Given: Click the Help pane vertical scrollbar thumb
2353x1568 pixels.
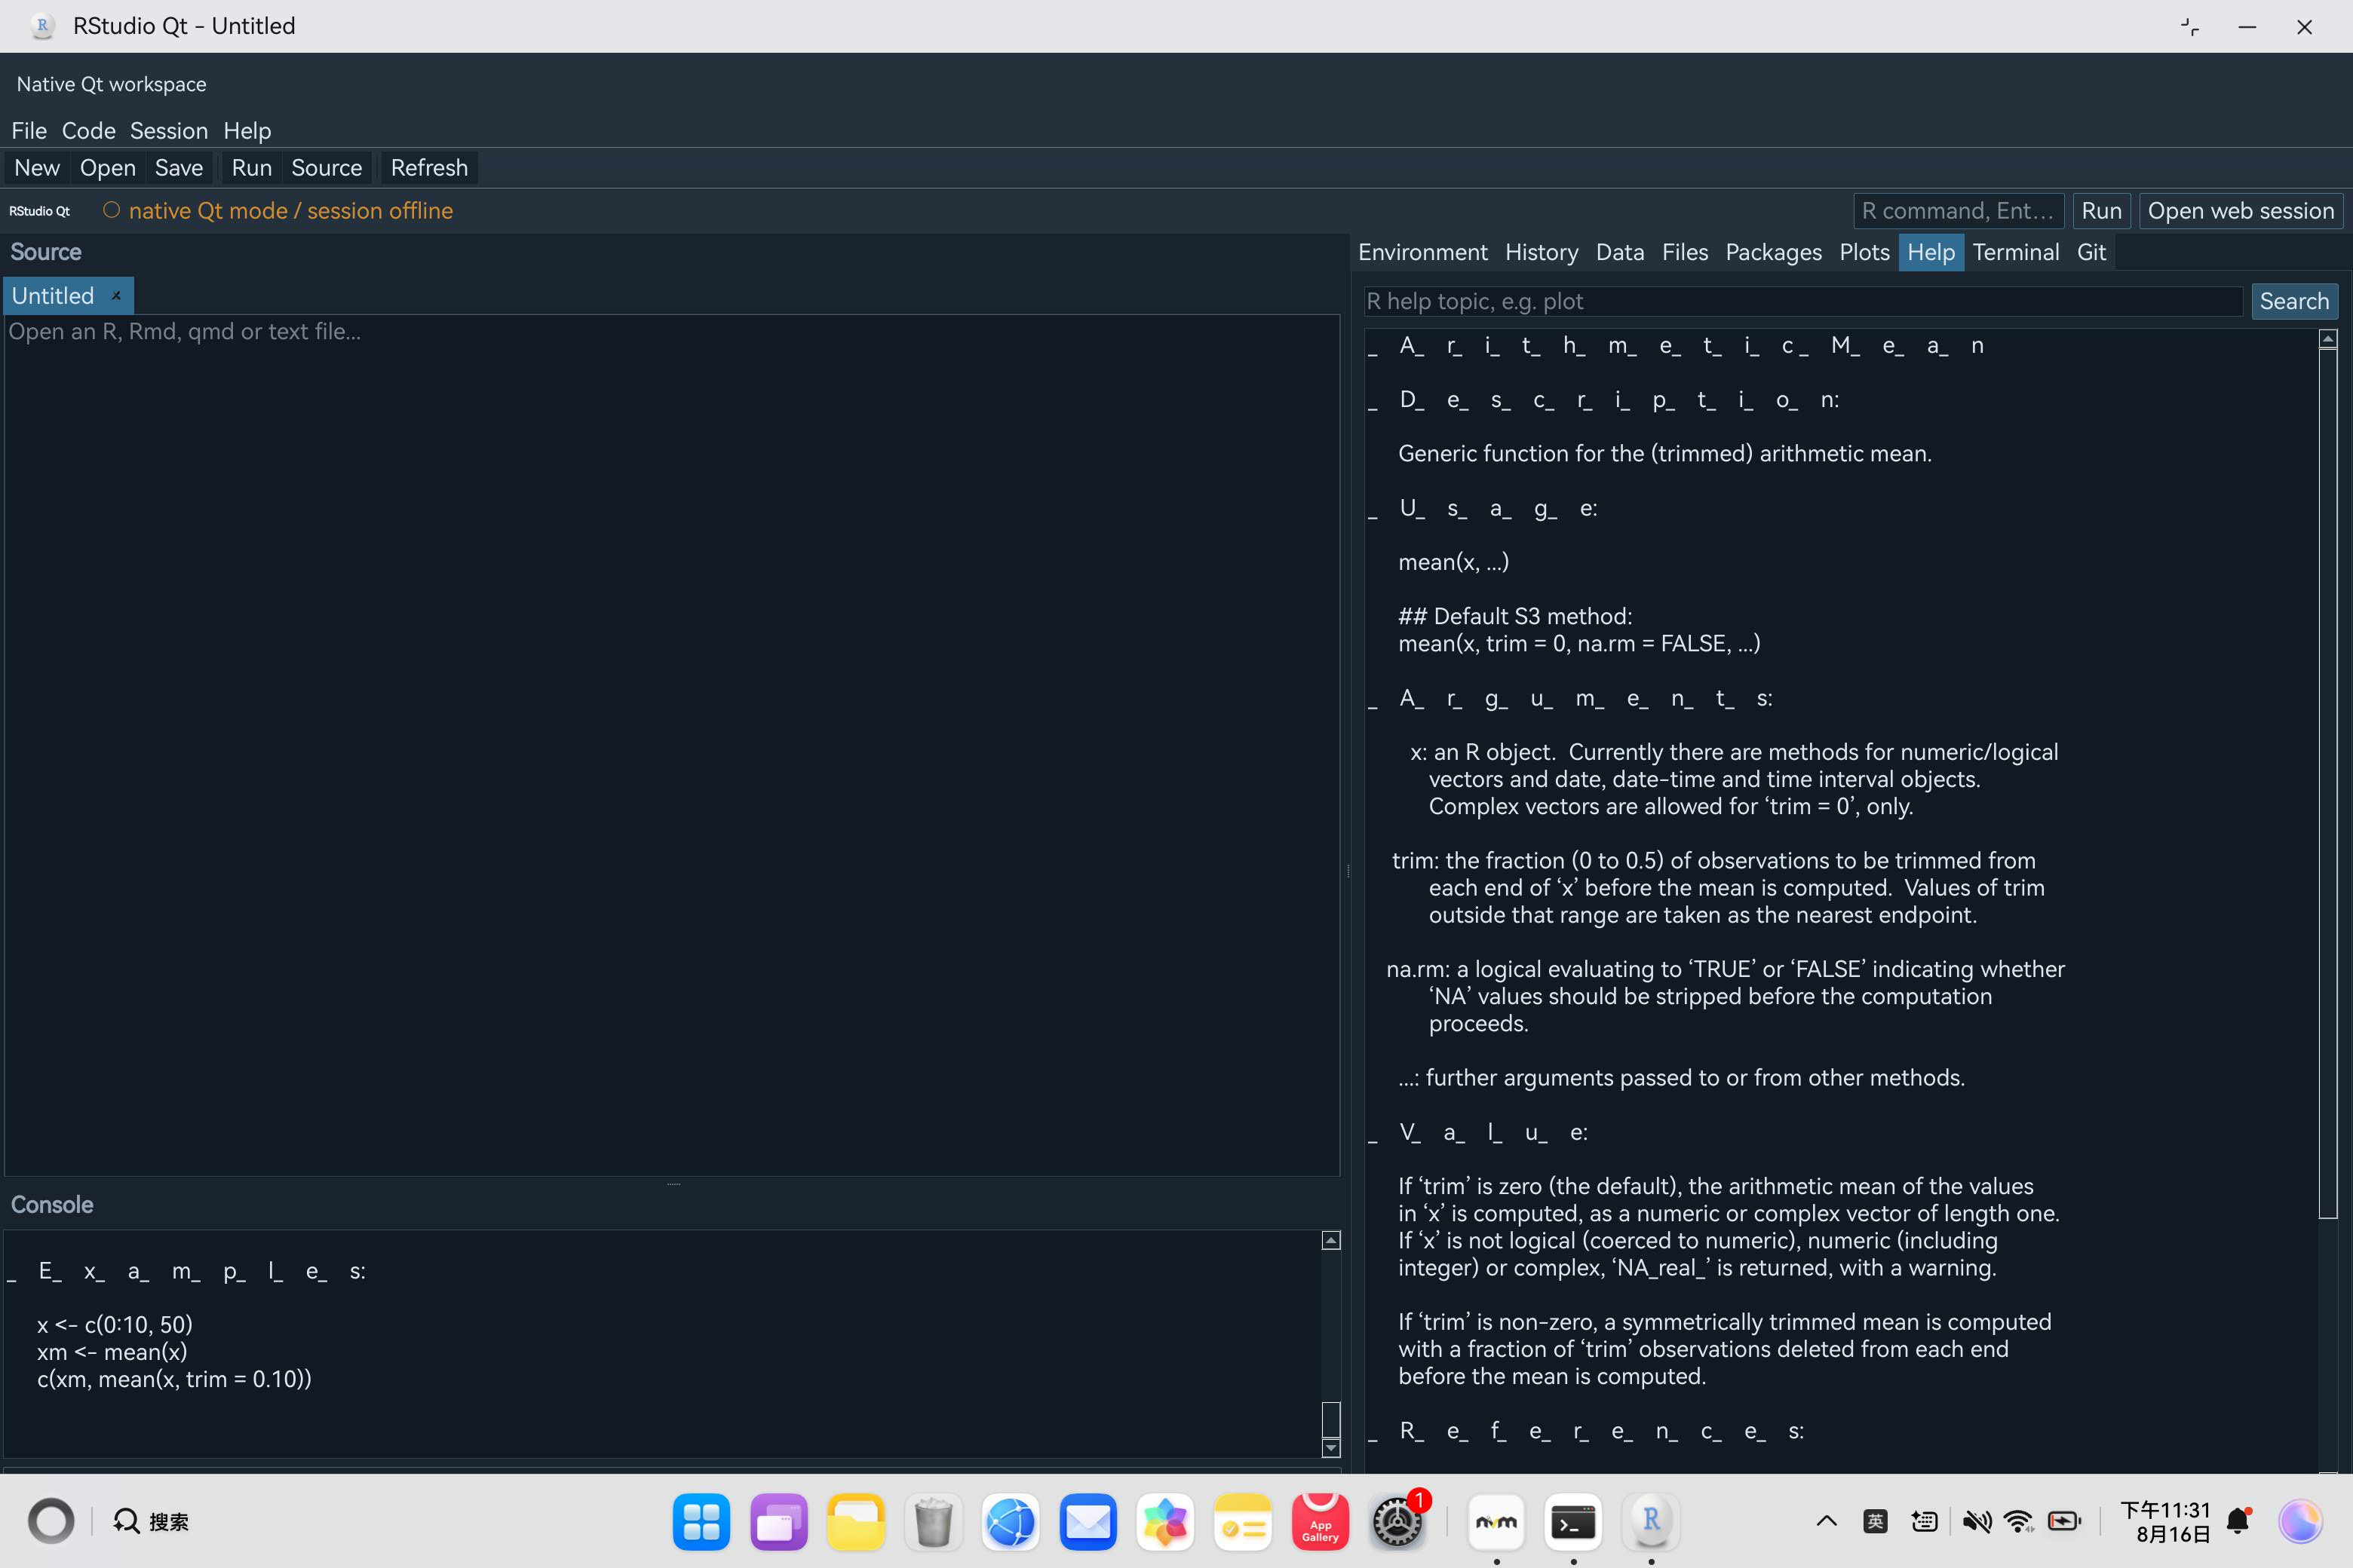Looking at the screenshot, I should [x=2328, y=784].
